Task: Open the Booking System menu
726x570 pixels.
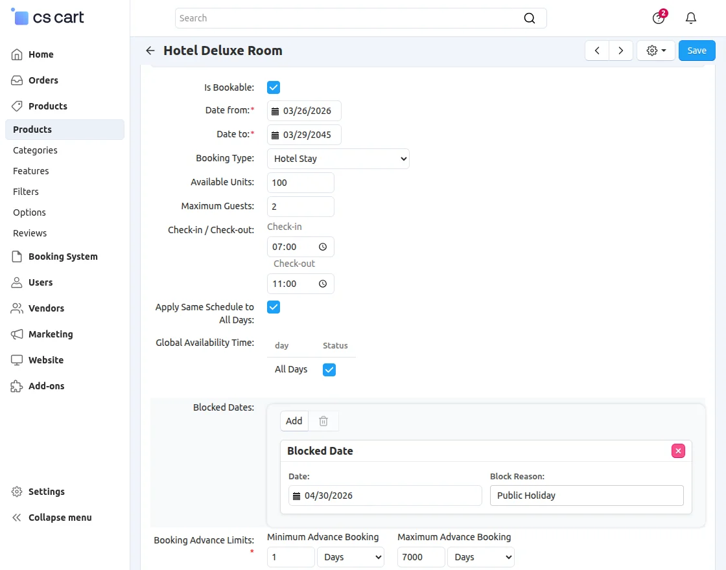Action: (x=63, y=256)
